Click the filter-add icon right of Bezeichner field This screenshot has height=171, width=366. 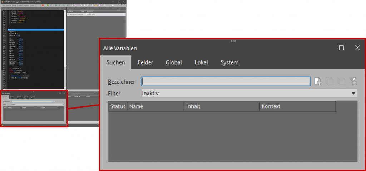tap(353, 82)
